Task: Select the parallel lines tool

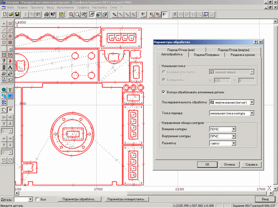Action: (x=10, y=30)
